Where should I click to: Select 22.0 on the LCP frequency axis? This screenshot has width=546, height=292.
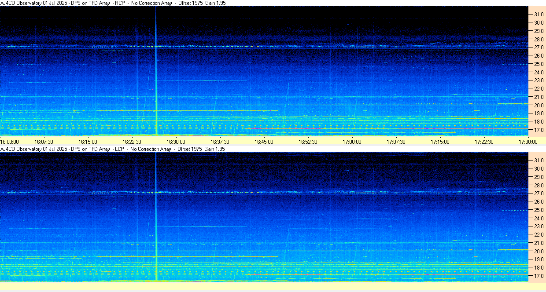tap(539, 235)
